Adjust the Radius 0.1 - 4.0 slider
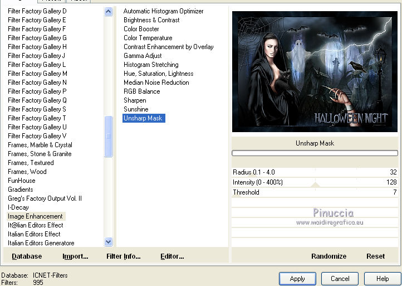402x286 pixels. (315, 172)
